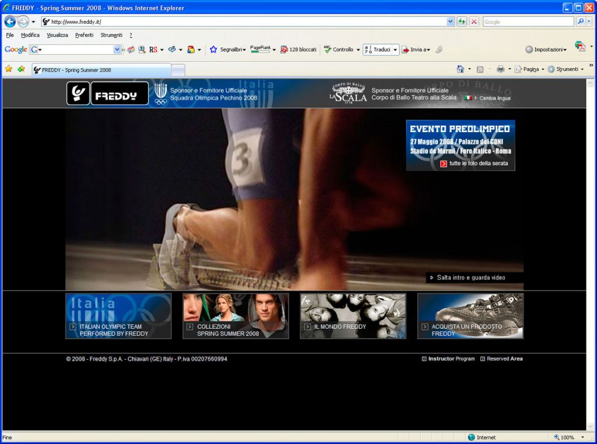Click the Google Toolbar site search icon
This screenshot has width=597, height=444.
[142, 49]
